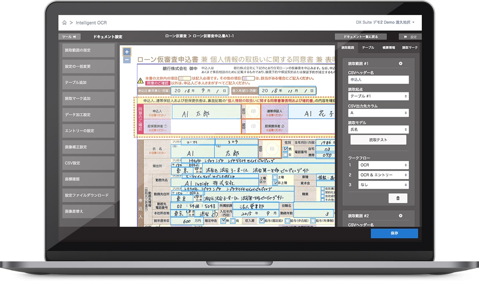This screenshot has width=479, height=281.
Task: Click the 読取範囲の指定 tool button
Action: tap(88, 50)
